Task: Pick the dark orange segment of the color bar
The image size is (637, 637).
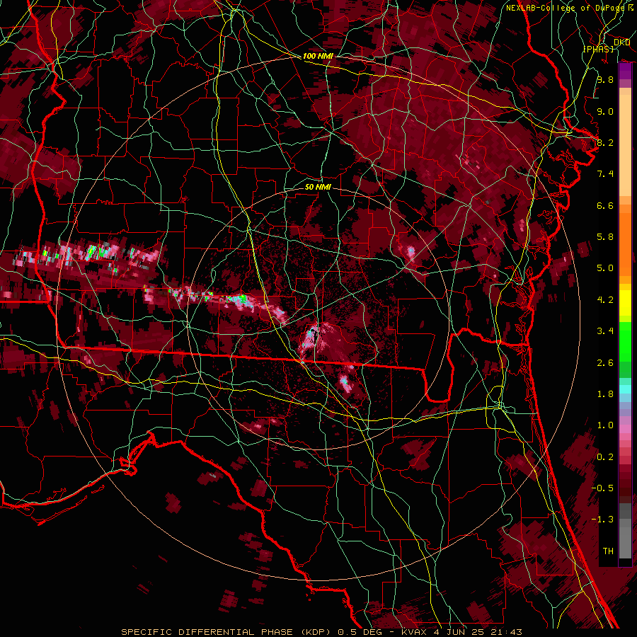Action: [x=625, y=243]
